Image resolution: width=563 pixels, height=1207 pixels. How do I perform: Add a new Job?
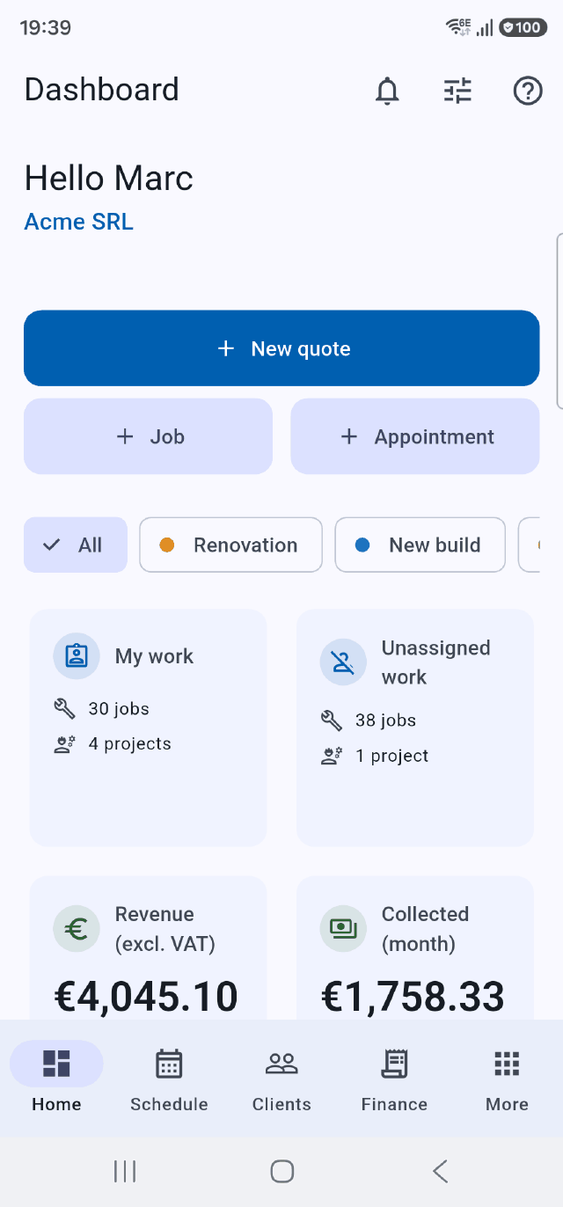click(x=148, y=436)
